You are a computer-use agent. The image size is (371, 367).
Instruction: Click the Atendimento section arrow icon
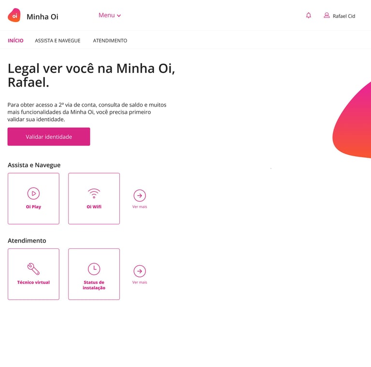click(140, 271)
